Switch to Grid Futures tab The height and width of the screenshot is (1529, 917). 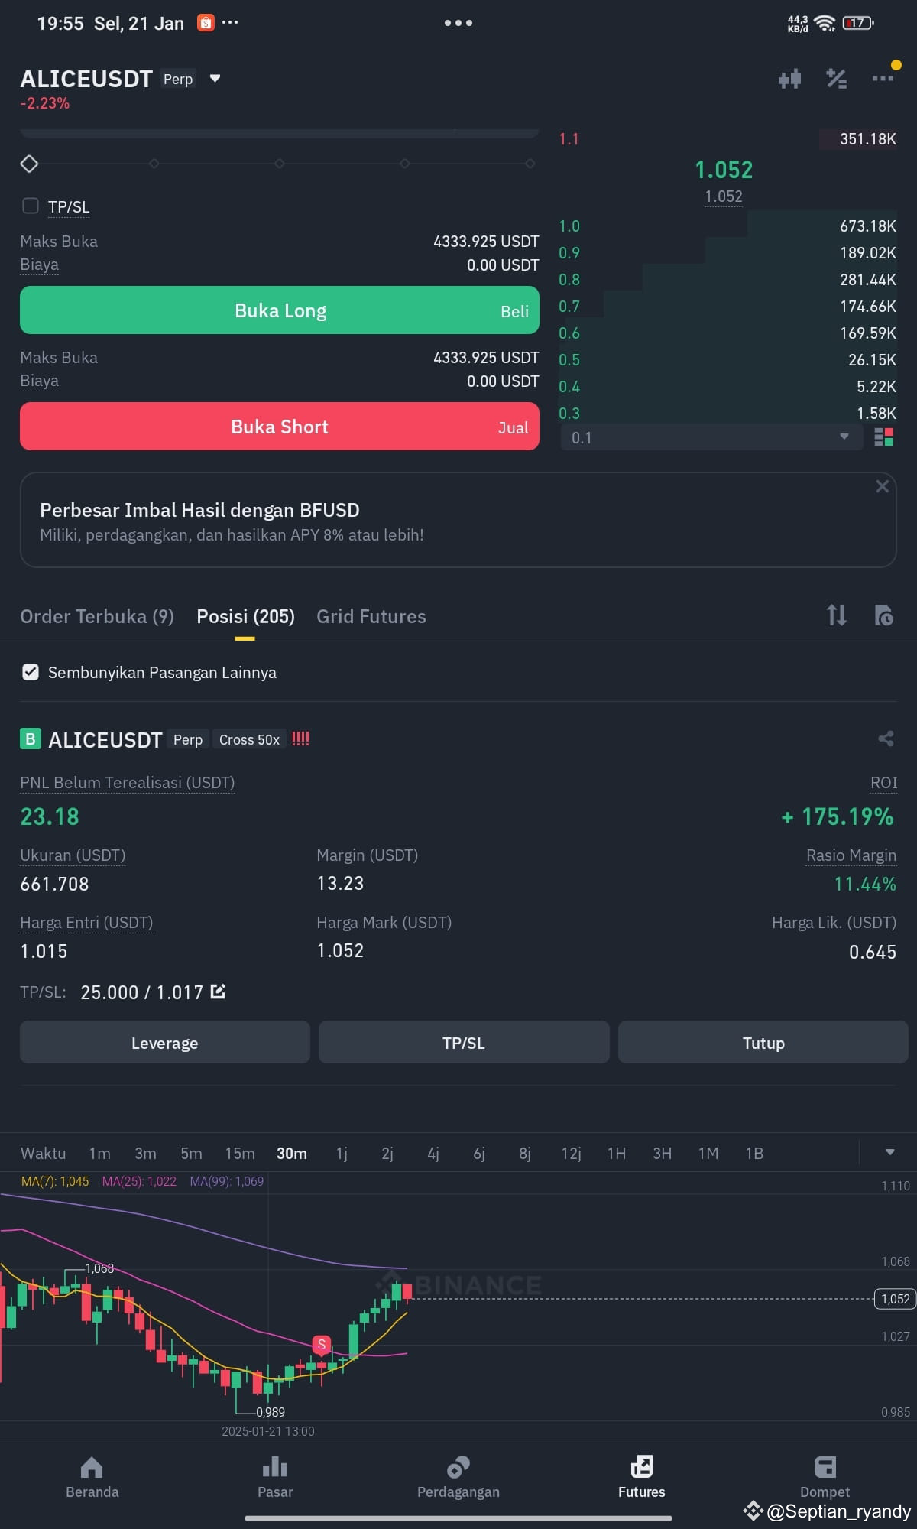(x=371, y=616)
